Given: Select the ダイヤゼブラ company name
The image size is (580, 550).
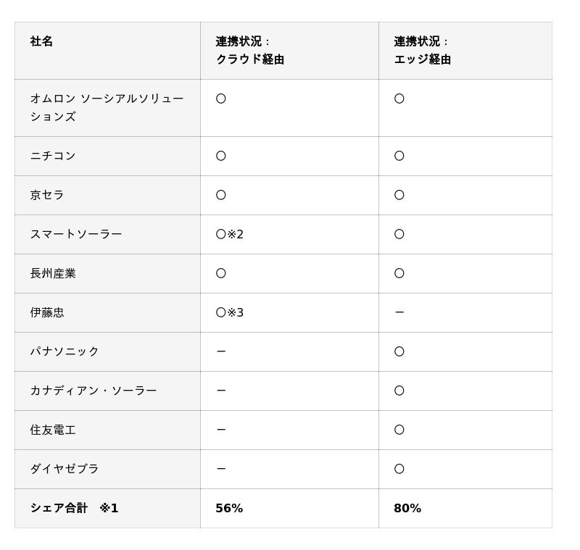Looking at the screenshot, I should coord(65,469).
